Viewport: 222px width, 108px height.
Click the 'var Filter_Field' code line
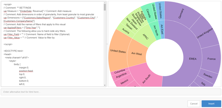pos(36,34)
